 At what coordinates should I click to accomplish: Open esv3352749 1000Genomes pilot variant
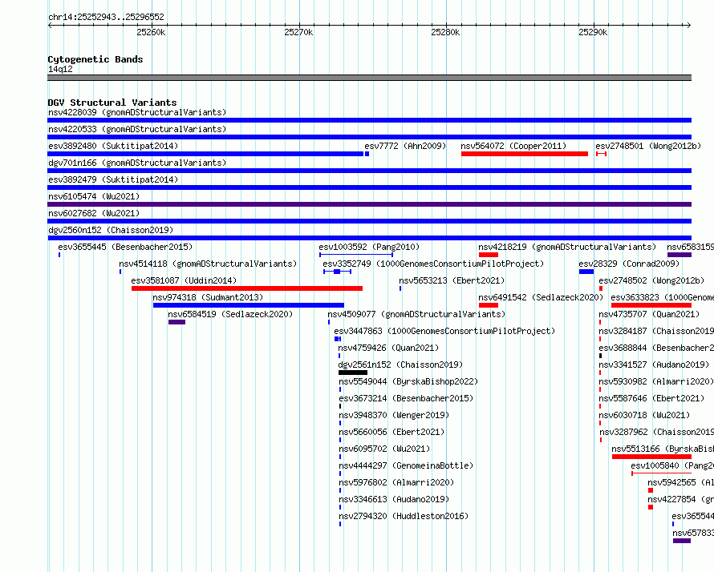433,264
